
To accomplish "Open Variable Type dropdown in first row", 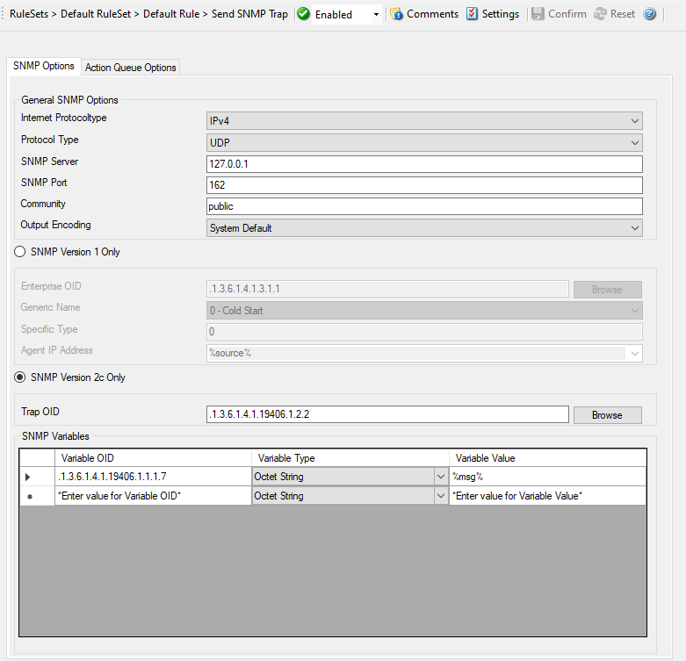I will point(441,477).
